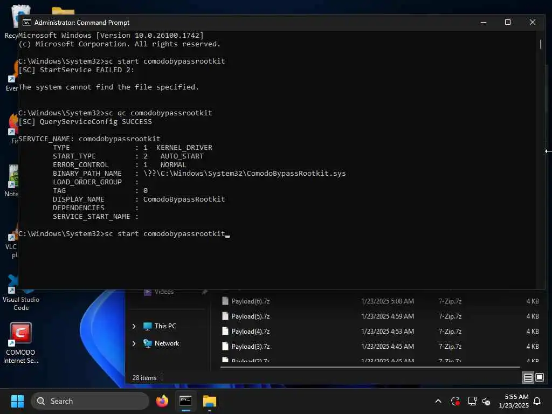Viewport: 552px width, 414px height.
Task: Show hidden system tray icons
Action: pos(438,401)
